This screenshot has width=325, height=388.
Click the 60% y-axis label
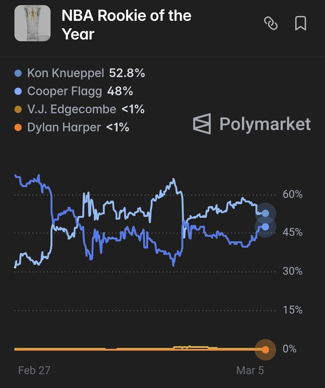[292, 194]
